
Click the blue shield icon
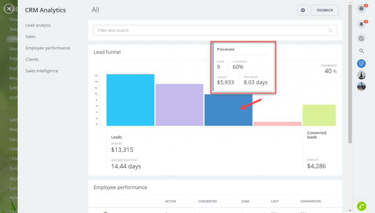[361, 64]
